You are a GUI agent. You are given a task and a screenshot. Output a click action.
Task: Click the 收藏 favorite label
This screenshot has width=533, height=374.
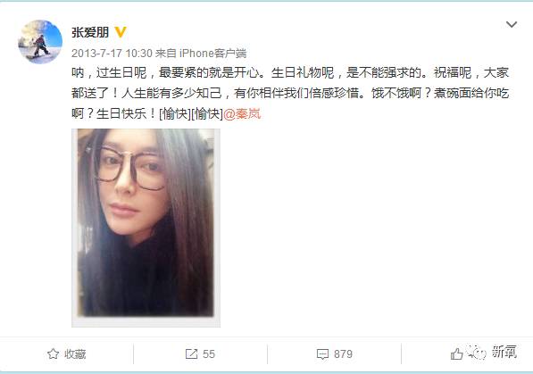pos(75,354)
